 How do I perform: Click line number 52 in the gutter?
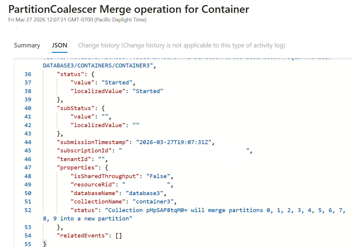point(28,210)
